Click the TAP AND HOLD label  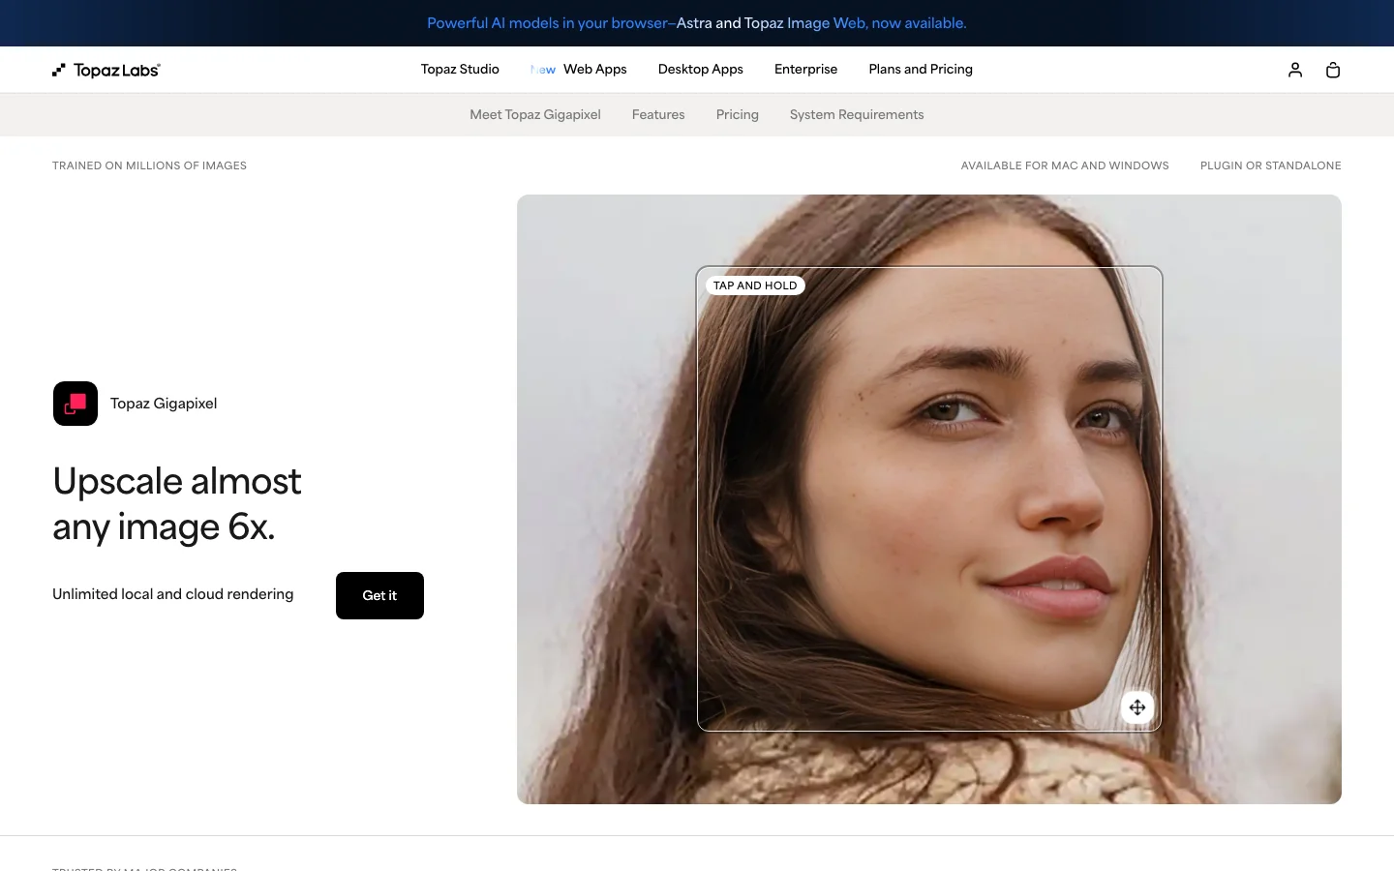[755, 285]
